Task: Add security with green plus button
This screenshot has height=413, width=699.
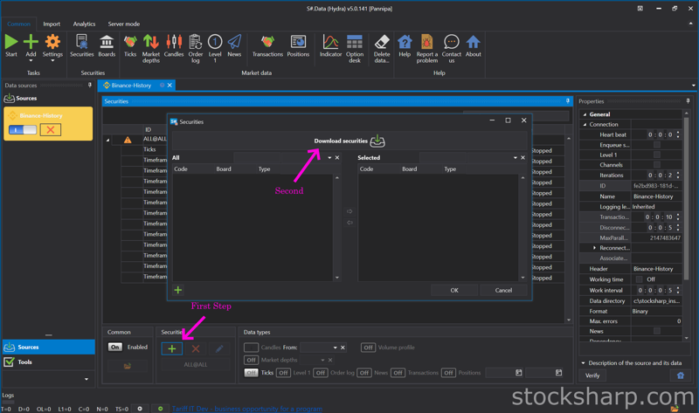Action: [172, 348]
